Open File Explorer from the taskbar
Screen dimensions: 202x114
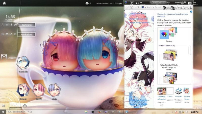pos(86,112)
